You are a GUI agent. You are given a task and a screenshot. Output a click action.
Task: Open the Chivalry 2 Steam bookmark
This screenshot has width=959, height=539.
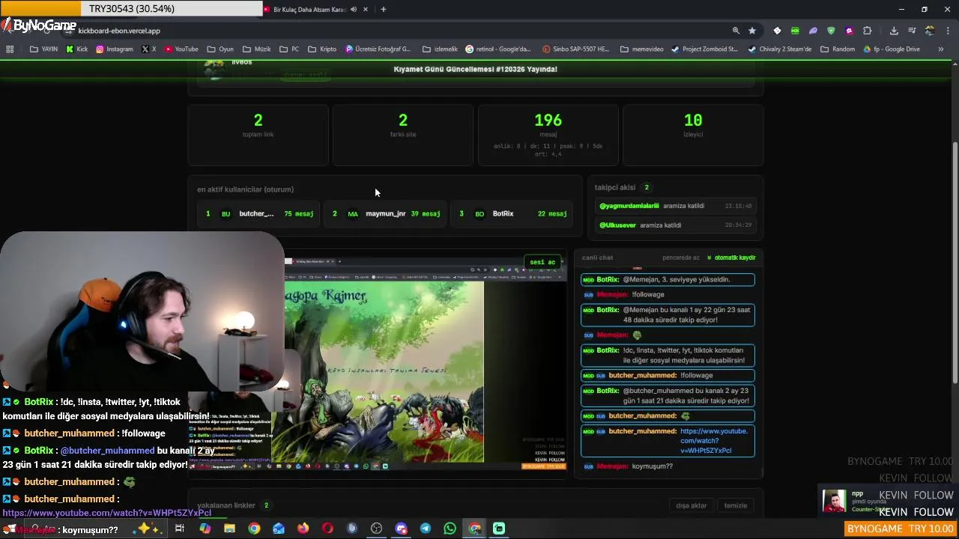tap(780, 49)
